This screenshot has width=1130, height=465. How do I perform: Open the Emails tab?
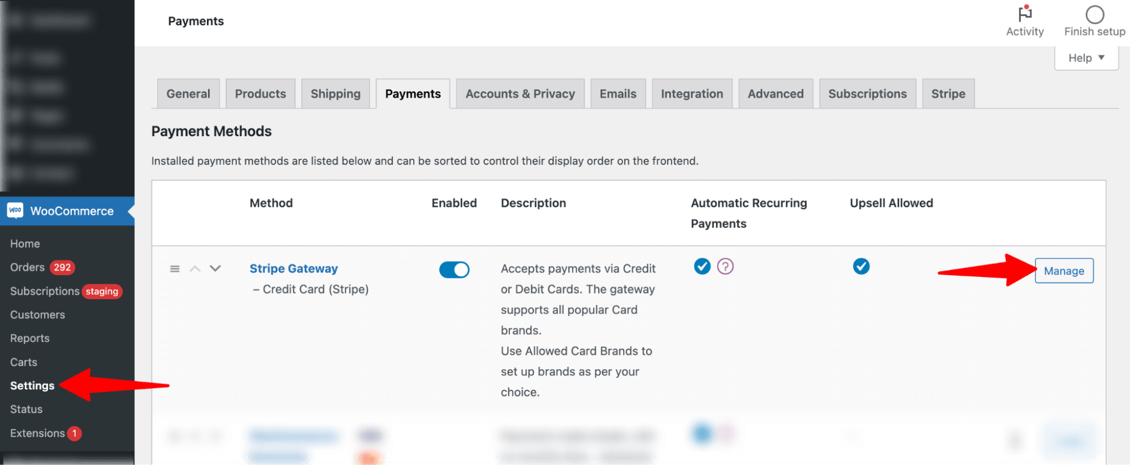(618, 94)
